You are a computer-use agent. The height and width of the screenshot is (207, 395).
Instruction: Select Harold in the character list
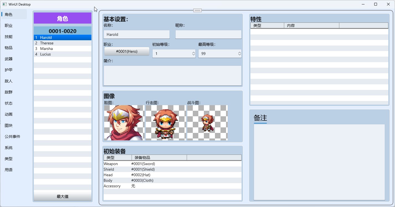pos(63,37)
